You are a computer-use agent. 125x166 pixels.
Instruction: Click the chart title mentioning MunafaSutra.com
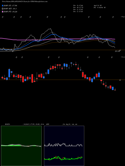click(25, 2)
